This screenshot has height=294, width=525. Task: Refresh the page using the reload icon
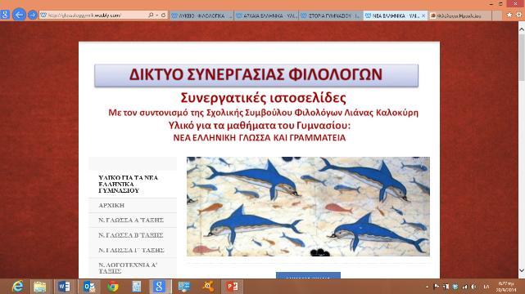tap(163, 15)
